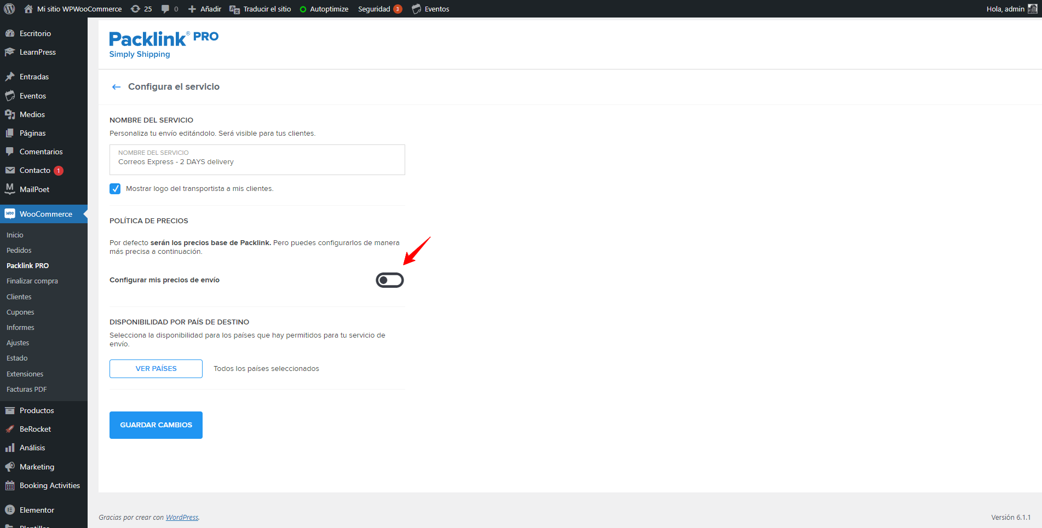The width and height of the screenshot is (1042, 528).
Task: Click the Versión 6.1.1 footer text
Action: pos(1011,517)
